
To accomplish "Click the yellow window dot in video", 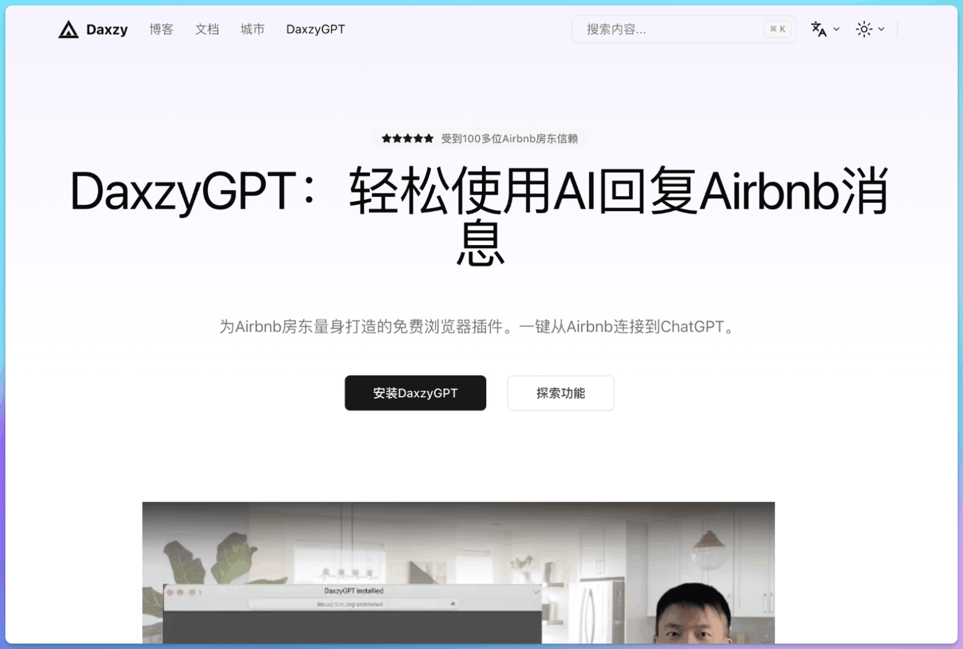I will (181, 592).
